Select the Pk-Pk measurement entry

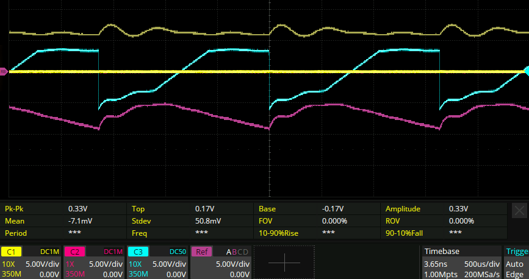[x=15, y=208]
